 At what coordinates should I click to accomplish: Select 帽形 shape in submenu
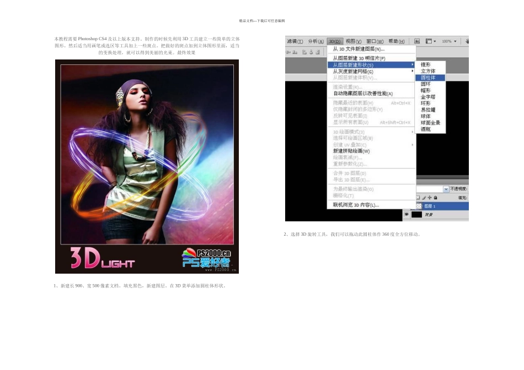click(x=430, y=90)
